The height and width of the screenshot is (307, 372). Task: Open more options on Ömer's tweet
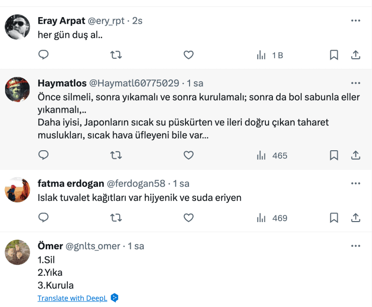[x=355, y=246]
